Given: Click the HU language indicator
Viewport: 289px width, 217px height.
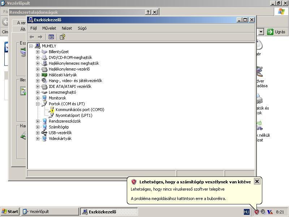Looking at the screenshot, I should pyautogui.click(x=246, y=212).
